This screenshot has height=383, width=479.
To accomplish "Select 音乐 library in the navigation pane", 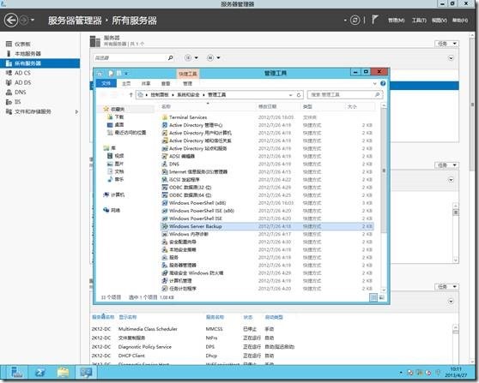I will 119,179.
